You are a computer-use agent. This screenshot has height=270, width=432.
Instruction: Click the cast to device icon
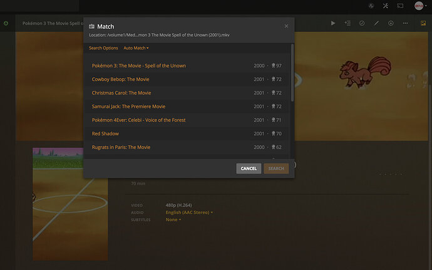[400, 6]
